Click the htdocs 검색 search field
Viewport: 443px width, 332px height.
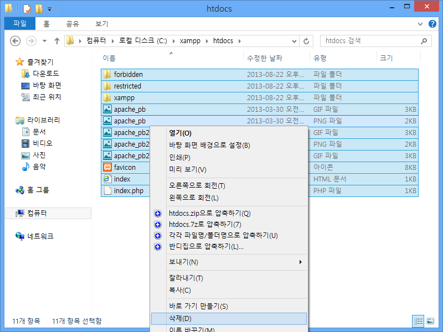pos(368,41)
